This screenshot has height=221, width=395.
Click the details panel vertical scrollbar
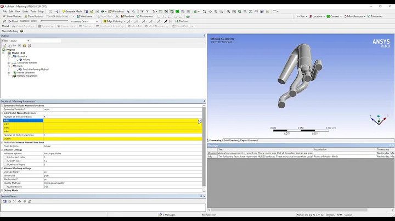[204, 148]
